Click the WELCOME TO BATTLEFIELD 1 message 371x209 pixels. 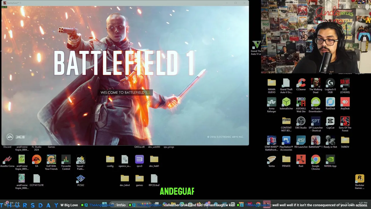point(125,93)
